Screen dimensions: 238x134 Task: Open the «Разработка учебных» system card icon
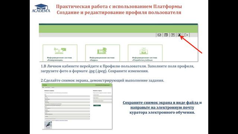(144, 51)
